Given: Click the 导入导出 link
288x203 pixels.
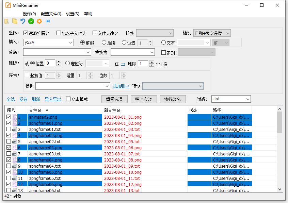Looking at the screenshot, I should point(53,99).
